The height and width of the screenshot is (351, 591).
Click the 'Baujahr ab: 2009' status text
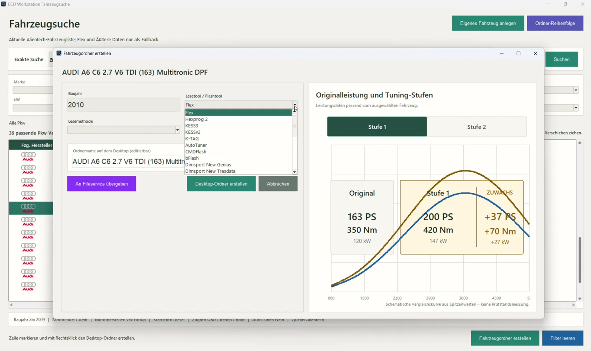click(29, 320)
